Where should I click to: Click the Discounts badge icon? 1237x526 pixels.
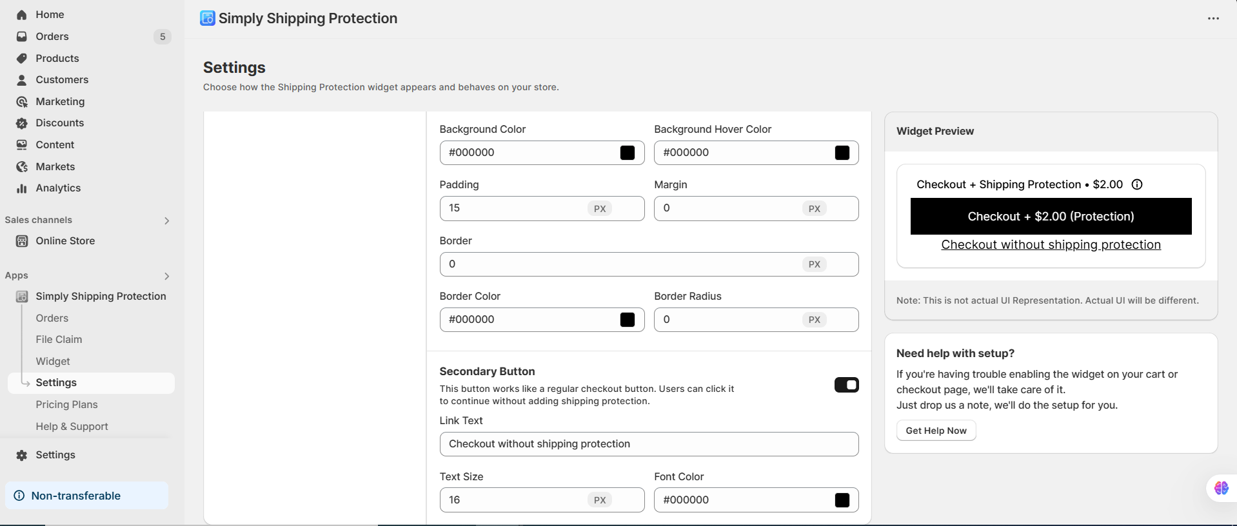[22, 123]
